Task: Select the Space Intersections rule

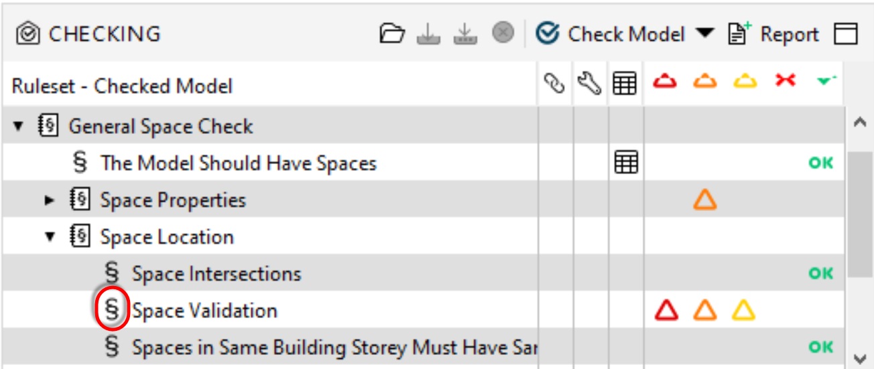Action: click(216, 273)
